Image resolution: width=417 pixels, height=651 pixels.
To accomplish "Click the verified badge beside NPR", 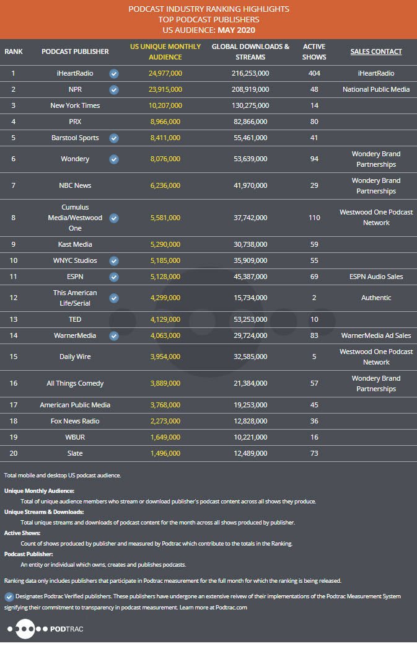I will pos(114,90).
